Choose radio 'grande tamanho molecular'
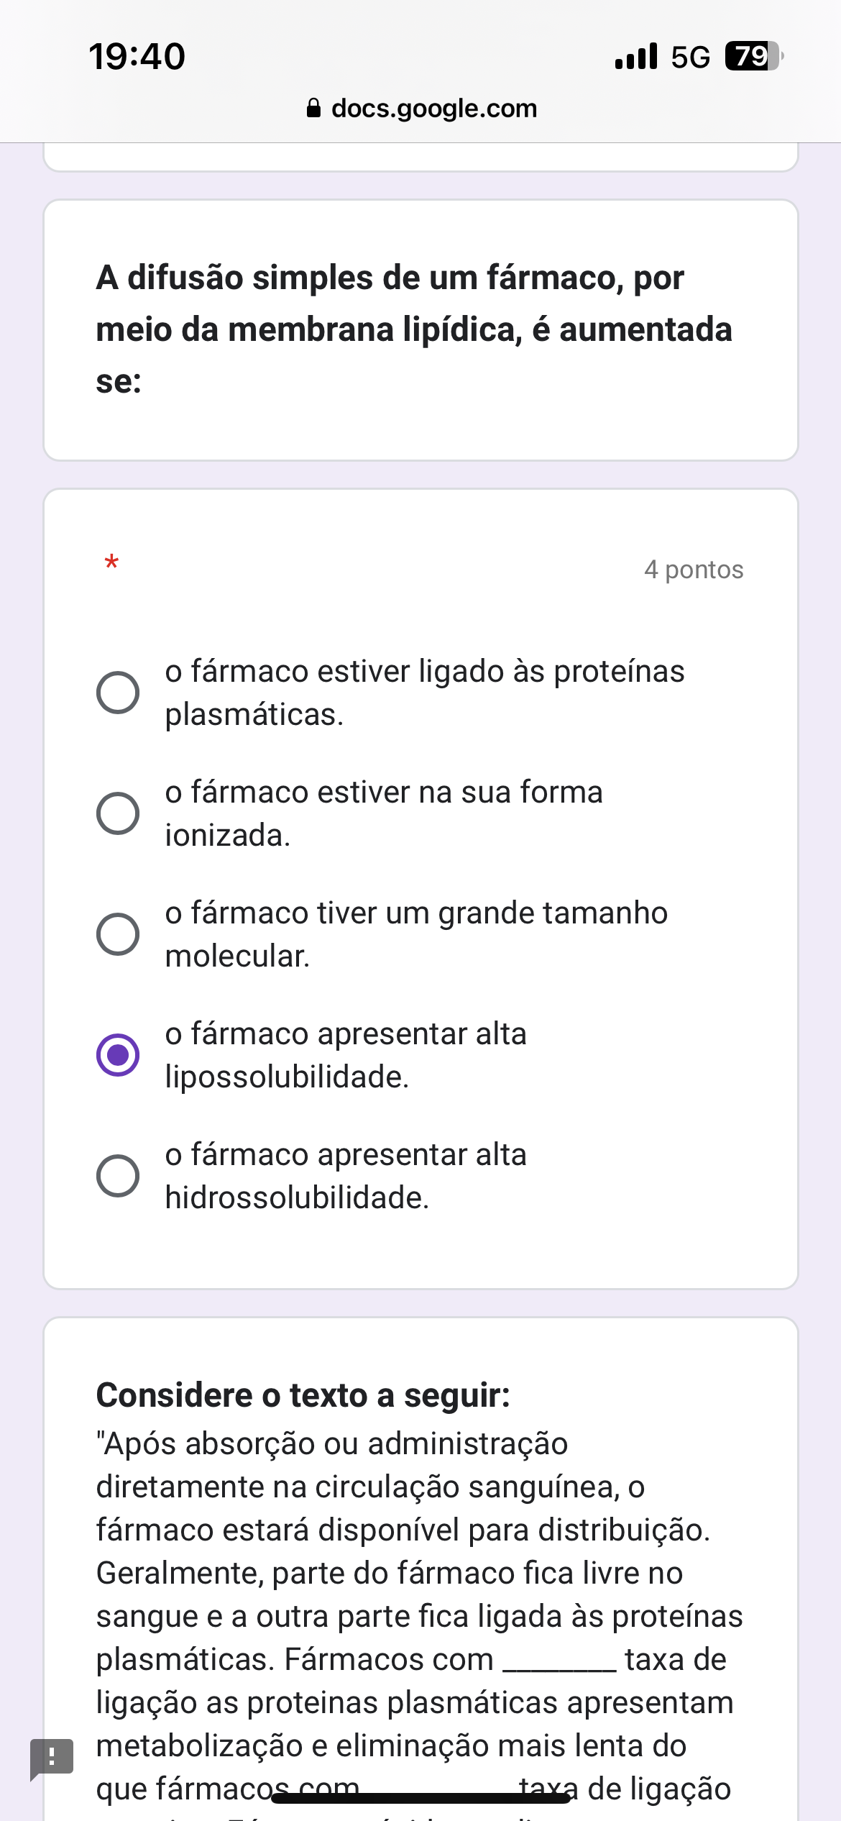Image resolution: width=841 pixels, height=1821 pixels. 118,934
